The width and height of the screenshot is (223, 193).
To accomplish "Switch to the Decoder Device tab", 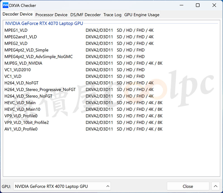I will tap(18, 14).
